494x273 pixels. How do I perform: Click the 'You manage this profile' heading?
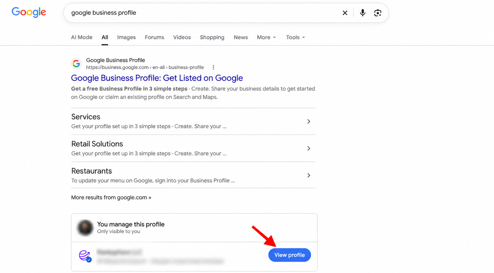point(131,224)
